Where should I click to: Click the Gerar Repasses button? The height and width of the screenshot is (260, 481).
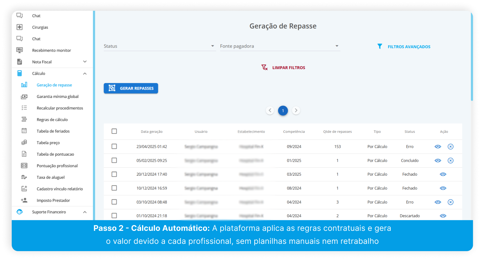131,88
